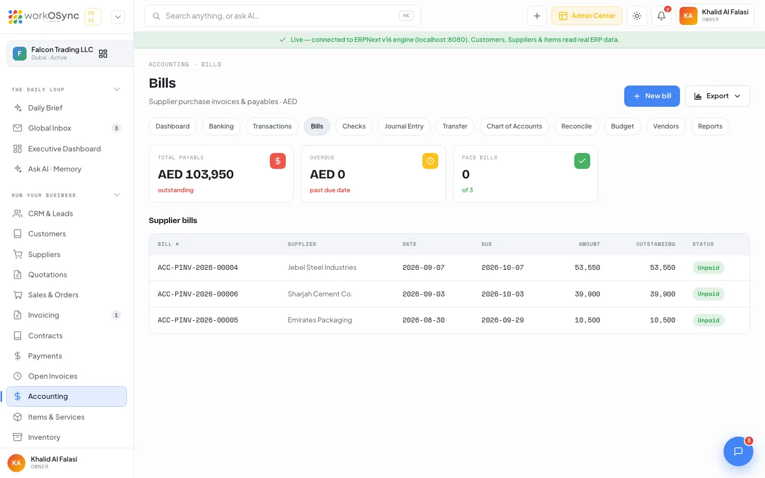Open the Khalid Al Falasi account menu at top right
Image resolution: width=765 pixels, height=478 pixels.
click(x=715, y=16)
